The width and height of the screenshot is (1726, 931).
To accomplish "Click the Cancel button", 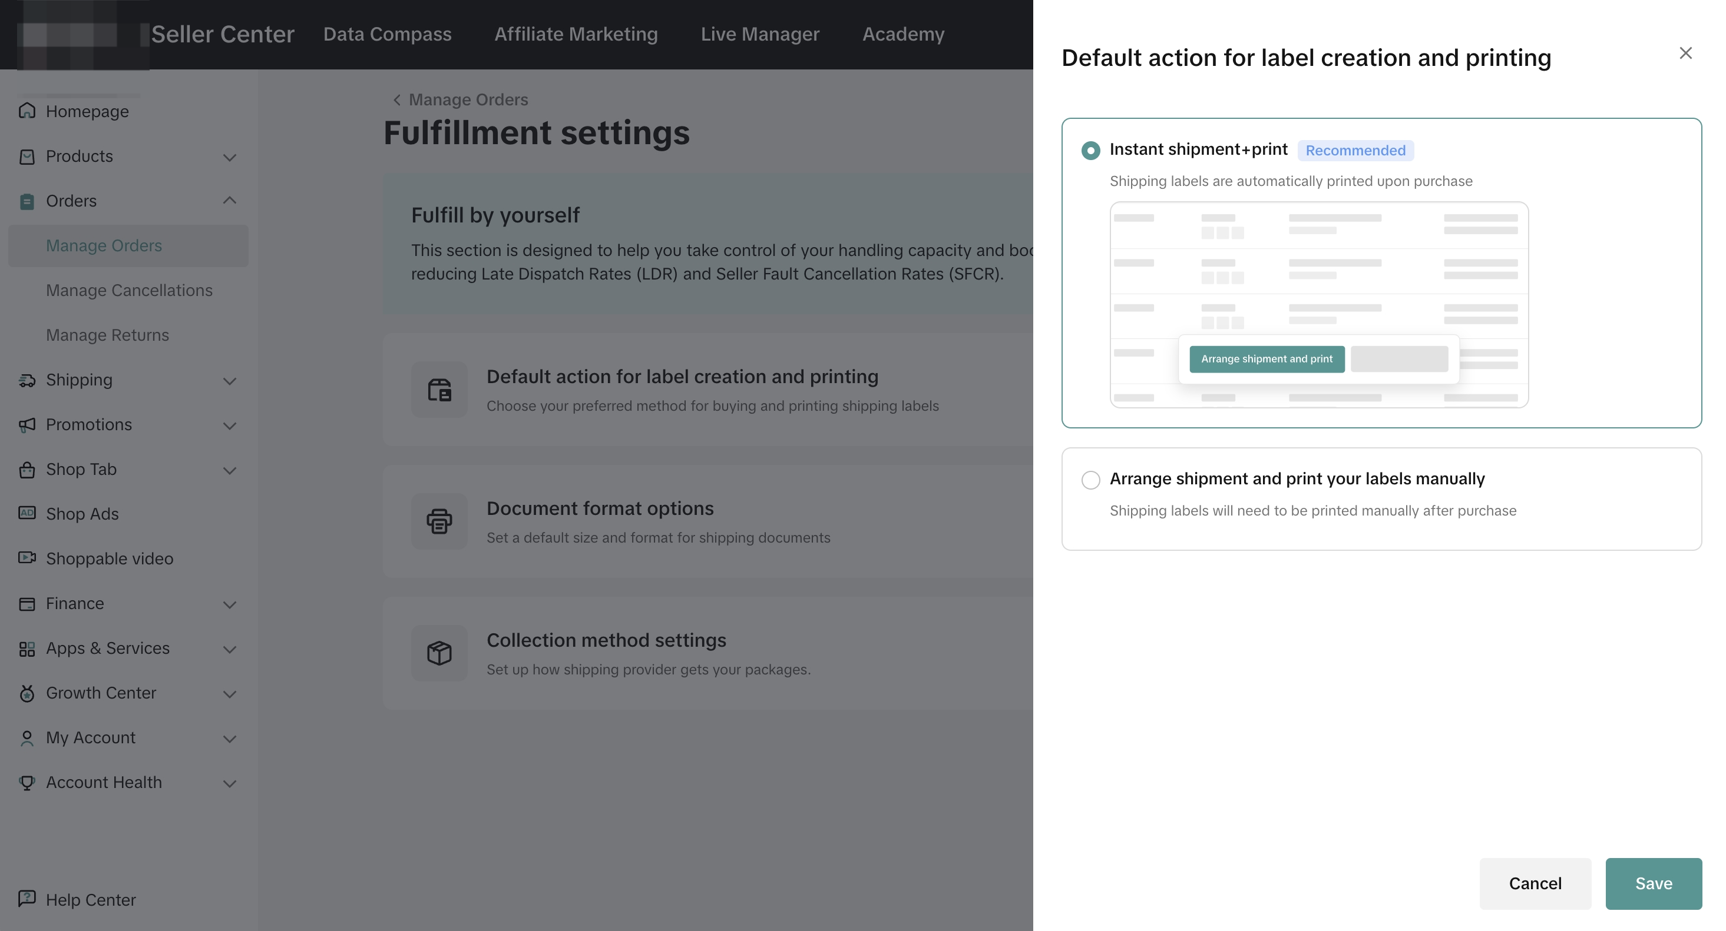I will [x=1535, y=883].
